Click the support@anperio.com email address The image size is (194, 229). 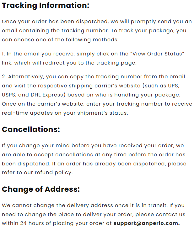tap(147, 223)
